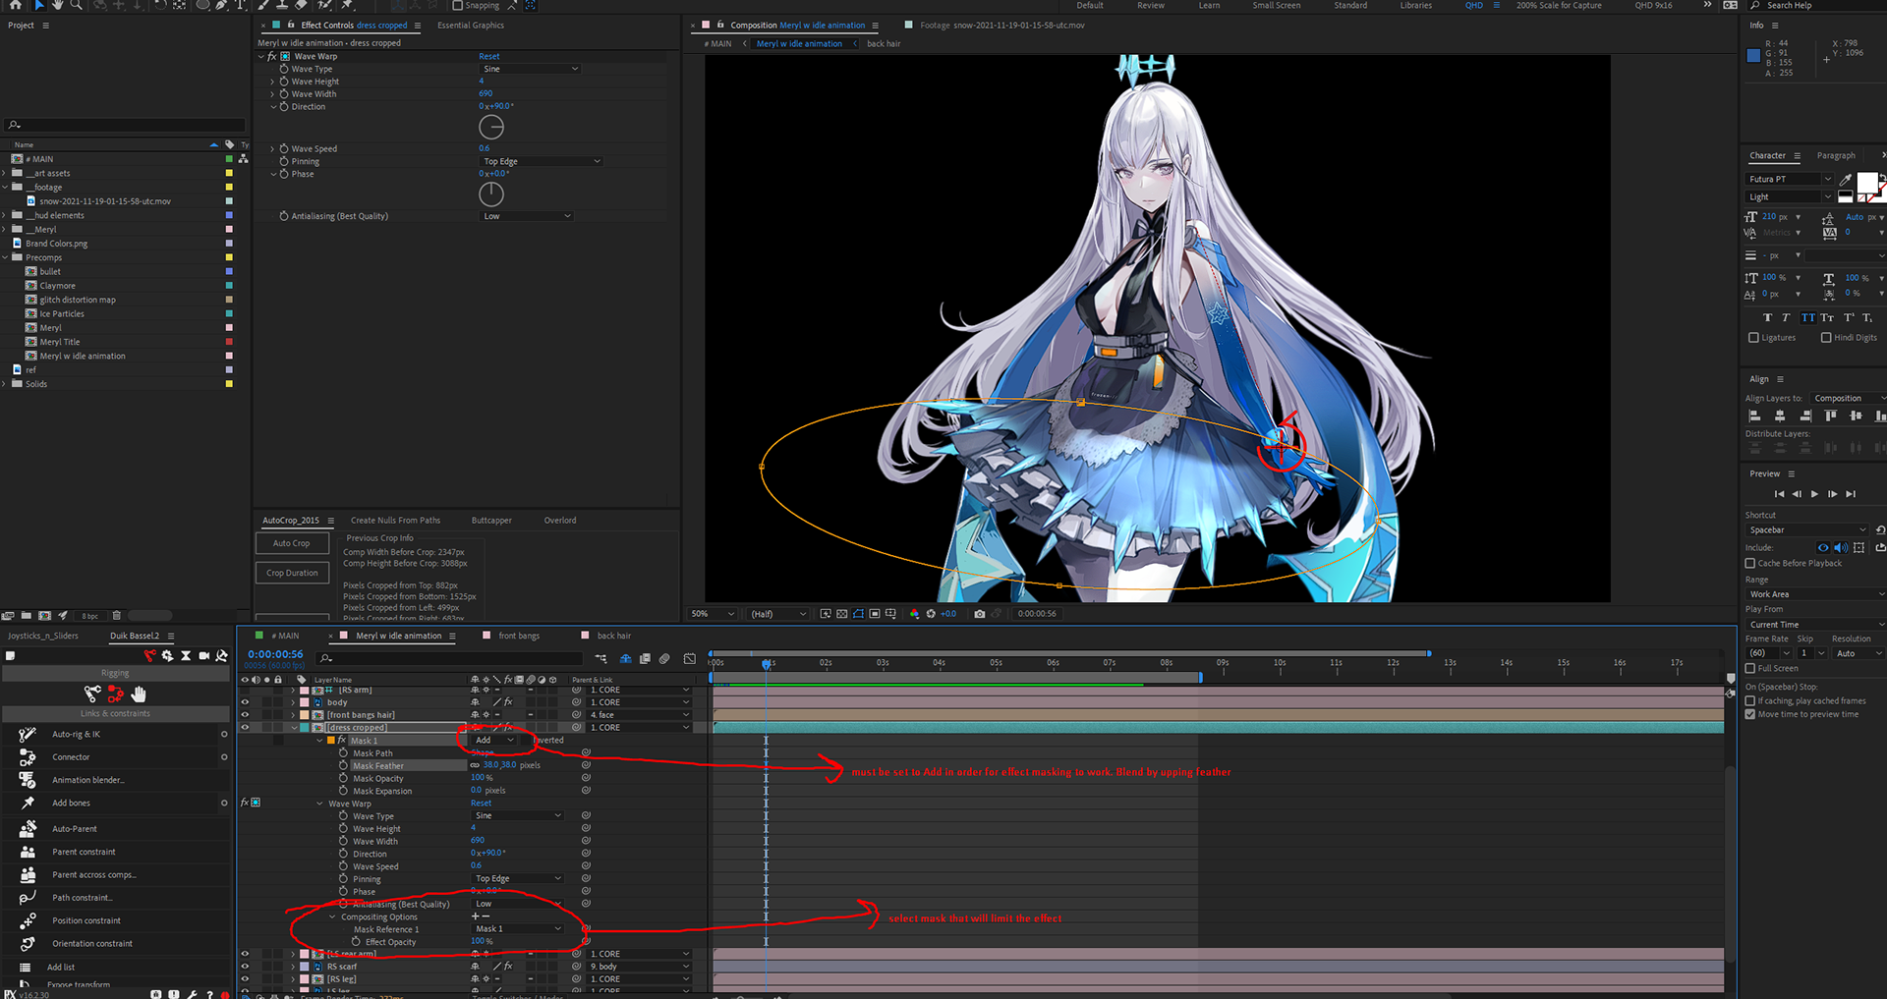Hide the body layer with eye icon
Image resolution: width=1887 pixels, height=999 pixels.
[245, 702]
